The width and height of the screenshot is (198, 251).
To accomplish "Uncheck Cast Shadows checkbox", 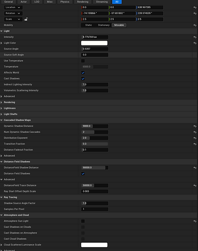I will point(83,79).
